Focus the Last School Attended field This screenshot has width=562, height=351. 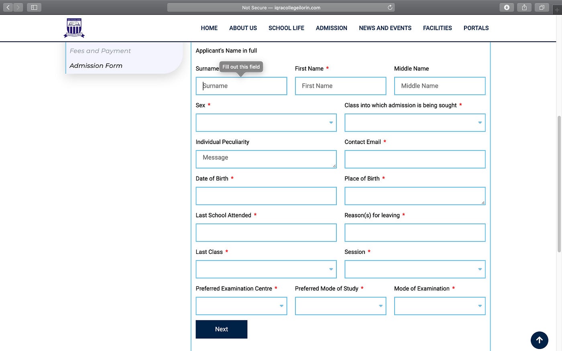coord(266,233)
